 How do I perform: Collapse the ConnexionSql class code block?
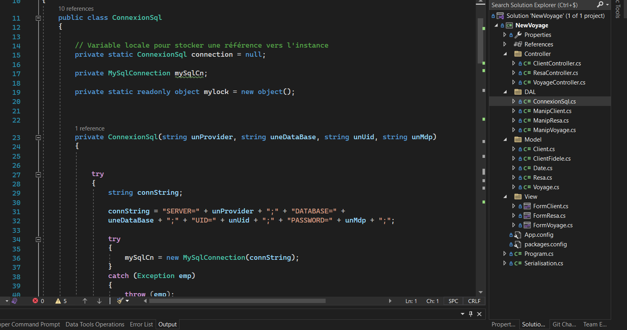[x=38, y=18]
